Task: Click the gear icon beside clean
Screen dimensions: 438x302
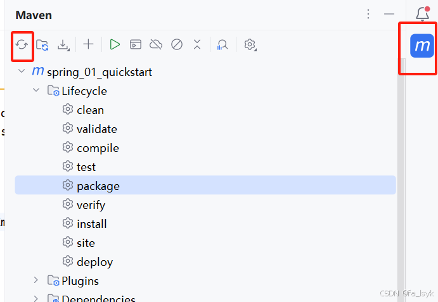Action: pos(68,109)
